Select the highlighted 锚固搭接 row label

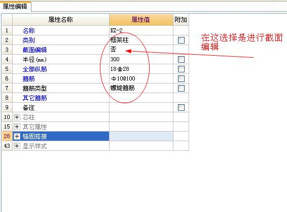tap(35, 137)
